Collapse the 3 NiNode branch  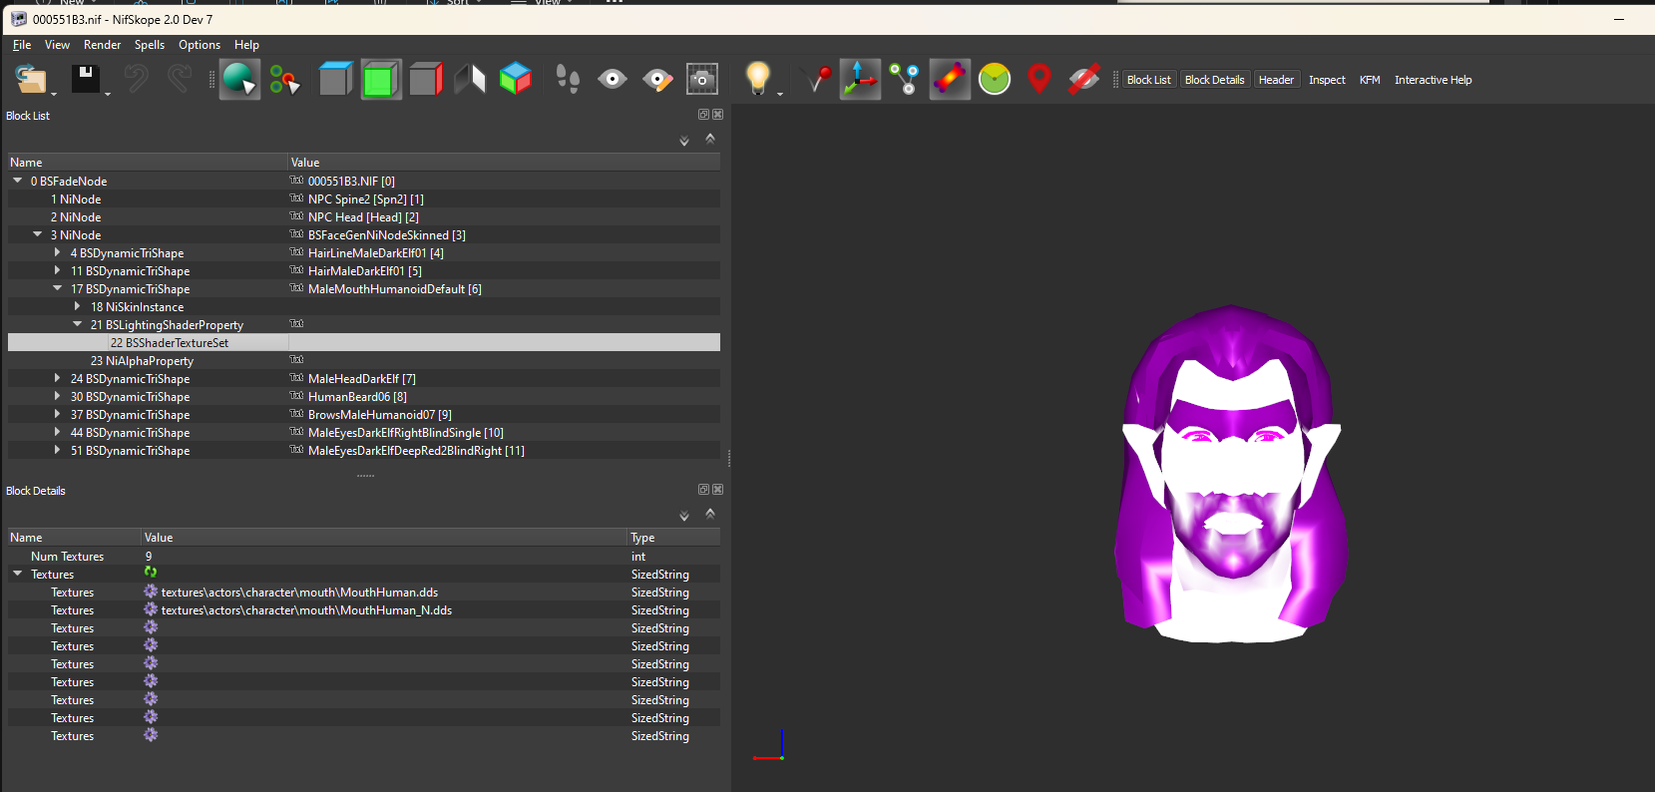point(38,234)
